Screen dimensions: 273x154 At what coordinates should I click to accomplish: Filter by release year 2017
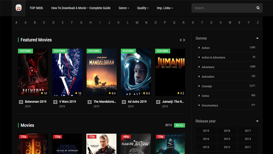(248, 131)
